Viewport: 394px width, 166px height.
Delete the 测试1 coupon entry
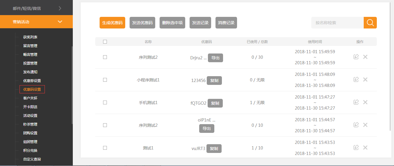pyautogui.click(x=365, y=148)
